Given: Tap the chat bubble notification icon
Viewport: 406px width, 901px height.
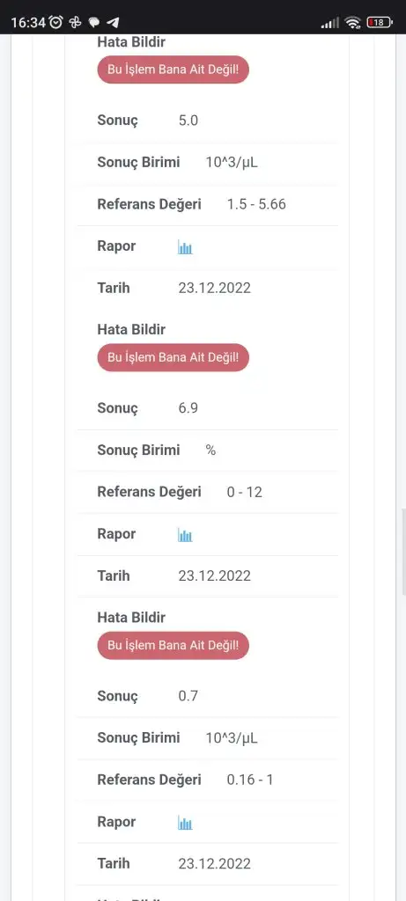Looking at the screenshot, I should coord(93,23).
